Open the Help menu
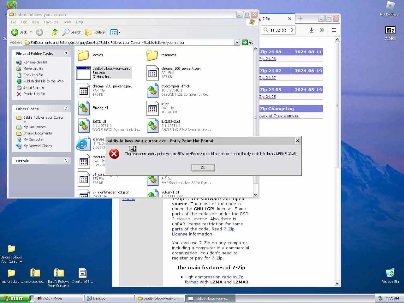Screen dimensions: 404x303 click(x=80, y=22)
